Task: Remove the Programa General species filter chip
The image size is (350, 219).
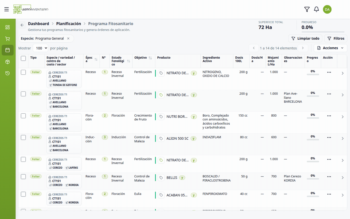Action: 68,39
